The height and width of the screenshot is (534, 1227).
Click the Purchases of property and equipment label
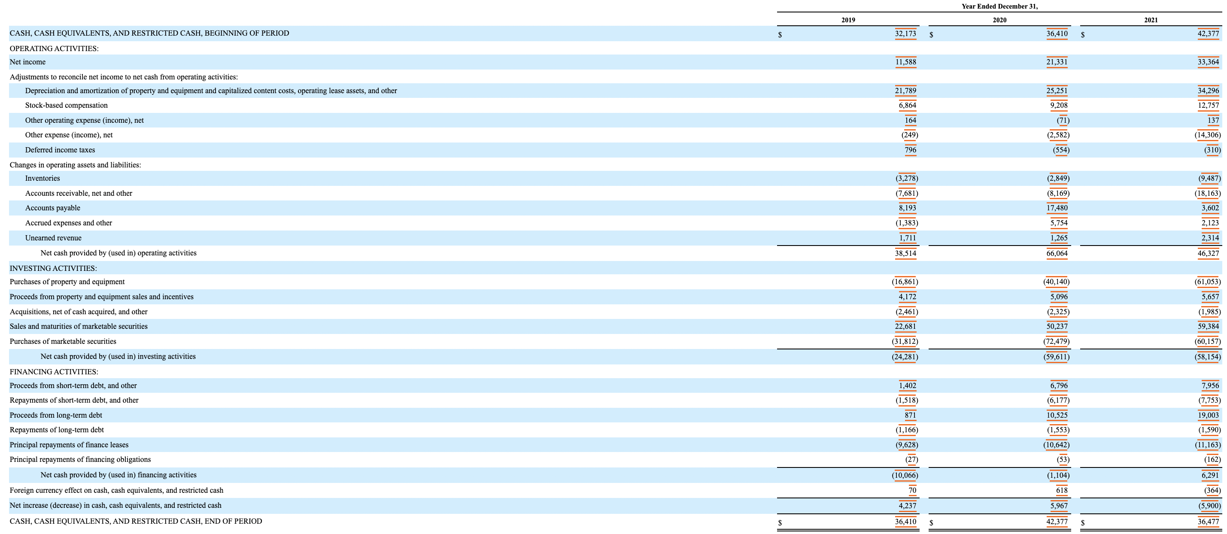tap(67, 282)
